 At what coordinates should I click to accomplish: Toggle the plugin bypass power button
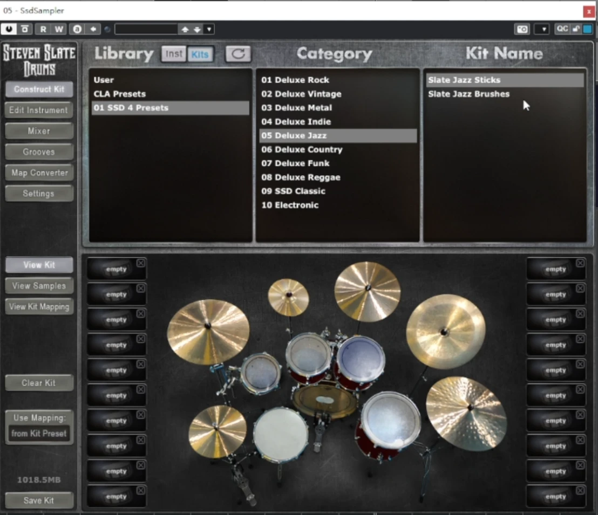(9, 29)
